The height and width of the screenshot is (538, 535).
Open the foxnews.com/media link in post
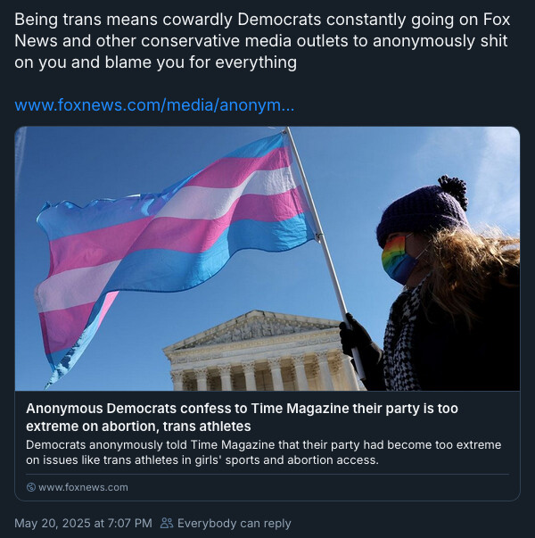(154, 105)
